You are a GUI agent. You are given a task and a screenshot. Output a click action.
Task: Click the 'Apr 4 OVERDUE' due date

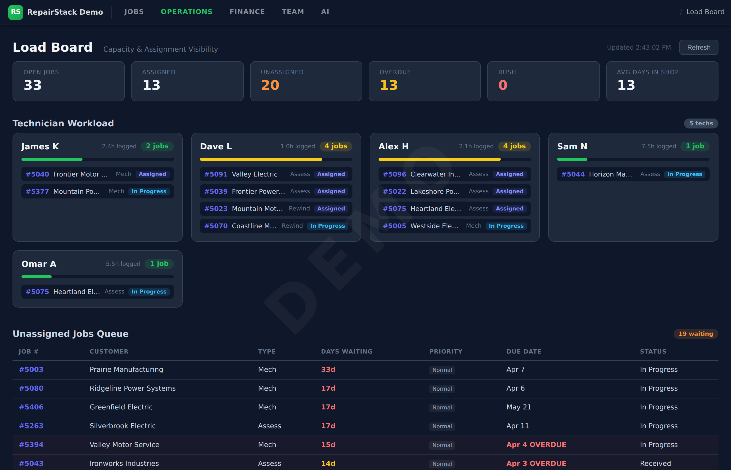coord(536,445)
